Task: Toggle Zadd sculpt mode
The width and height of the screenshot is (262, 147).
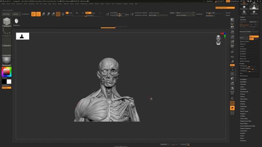Action: pos(88,13)
